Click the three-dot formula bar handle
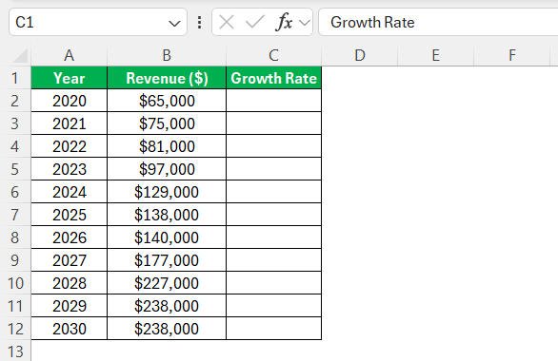 coord(199,23)
